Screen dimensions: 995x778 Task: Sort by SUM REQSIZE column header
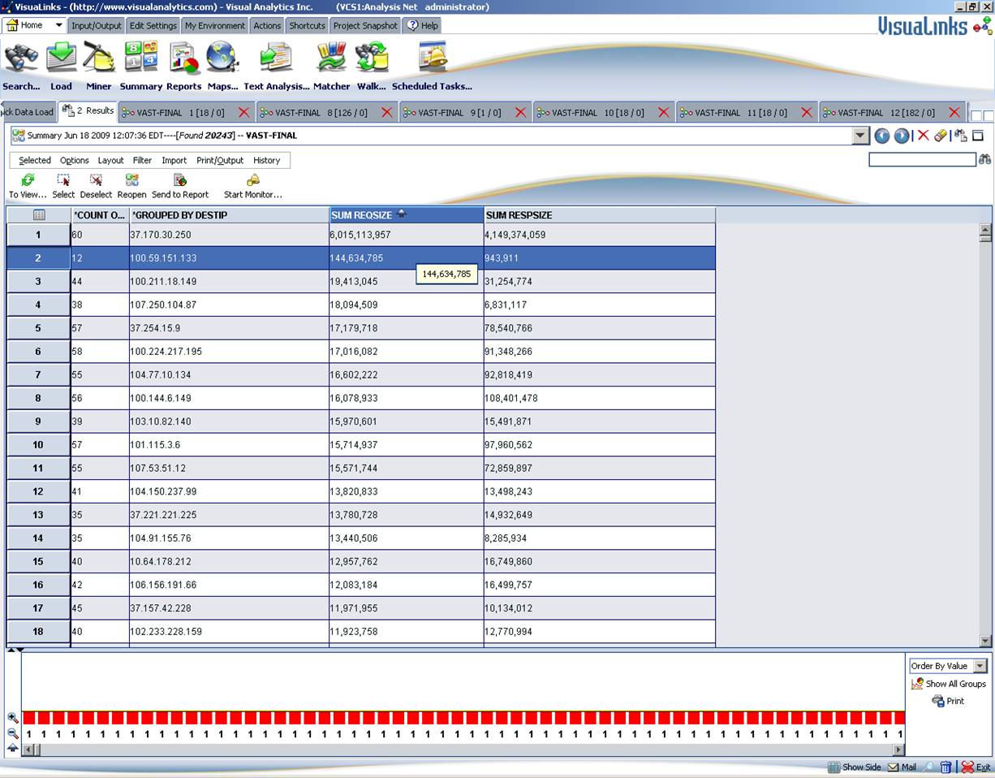(x=407, y=215)
